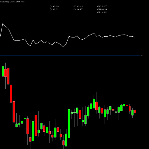This screenshot has width=149, height=149.
Task: Click the tallest green candlestick in the chart
Action: [69, 124]
